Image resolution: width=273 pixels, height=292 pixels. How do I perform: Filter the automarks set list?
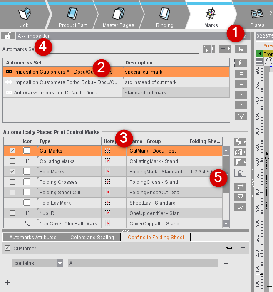[x=241, y=116]
